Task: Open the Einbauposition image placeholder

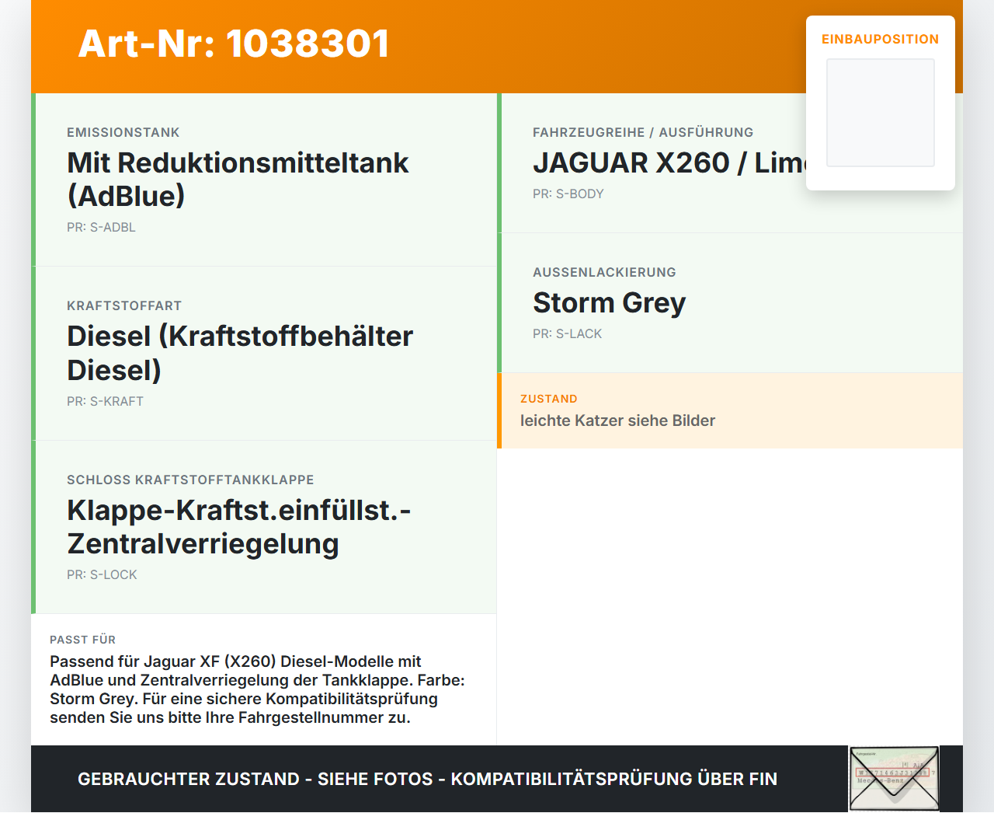Action: pyautogui.click(x=881, y=113)
